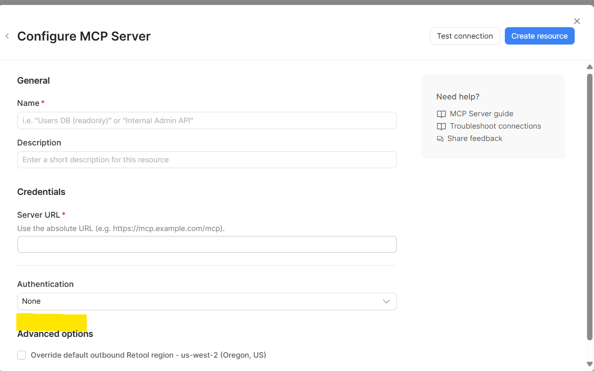Follow the Share feedback link
The image size is (594, 371).
(x=475, y=139)
